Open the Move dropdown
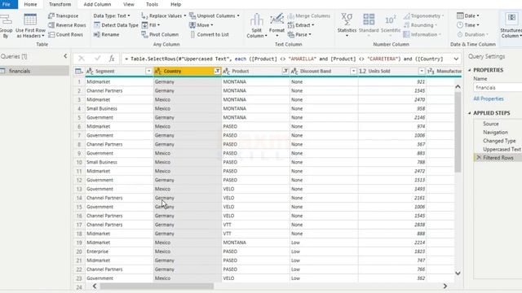 201,25
